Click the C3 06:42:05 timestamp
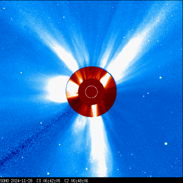 pyautogui.click(x=48, y=181)
